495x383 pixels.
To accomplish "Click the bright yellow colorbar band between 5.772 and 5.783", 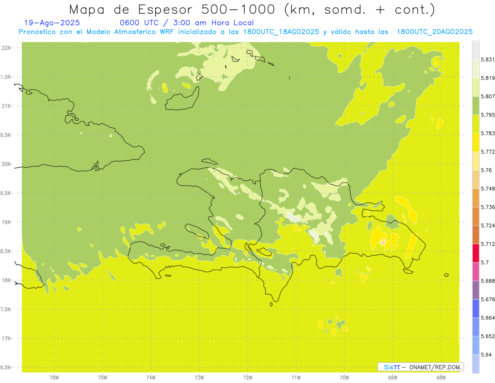I will point(476,143).
